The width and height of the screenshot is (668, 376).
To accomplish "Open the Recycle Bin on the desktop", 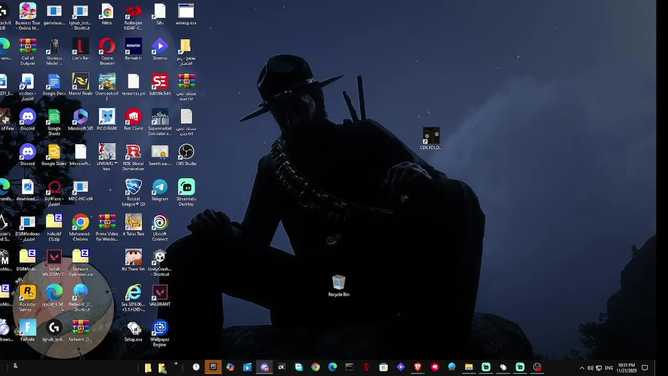I will (x=339, y=286).
